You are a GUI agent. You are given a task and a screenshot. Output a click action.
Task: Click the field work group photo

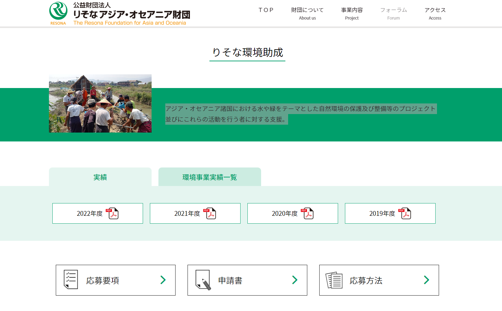point(100,103)
